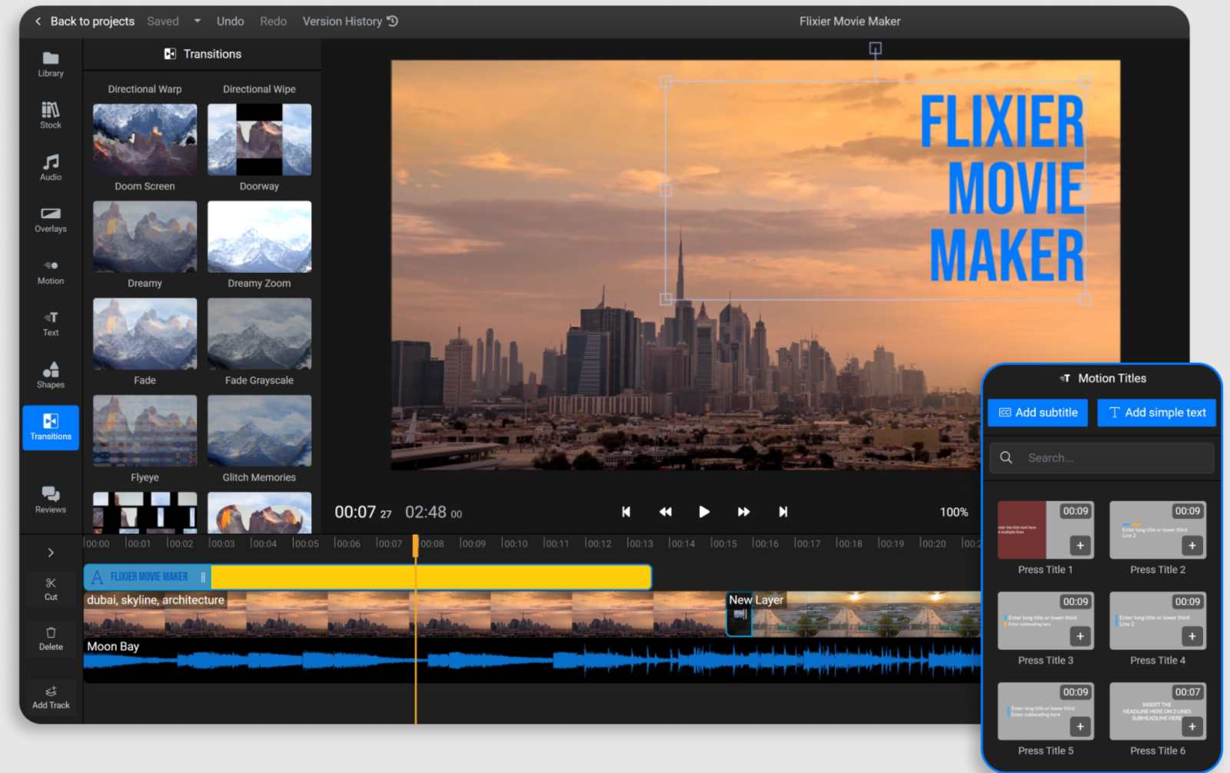Add Press Title 2 with plus icon
Image resolution: width=1230 pixels, height=773 pixels.
[x=1192, y=546]
